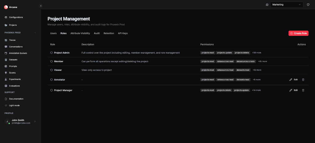The width and height of the screenshot is (315, 143).
Task: Click the shield icon next to Viewer
Action: pyautogui.click(x=51, y=70)
